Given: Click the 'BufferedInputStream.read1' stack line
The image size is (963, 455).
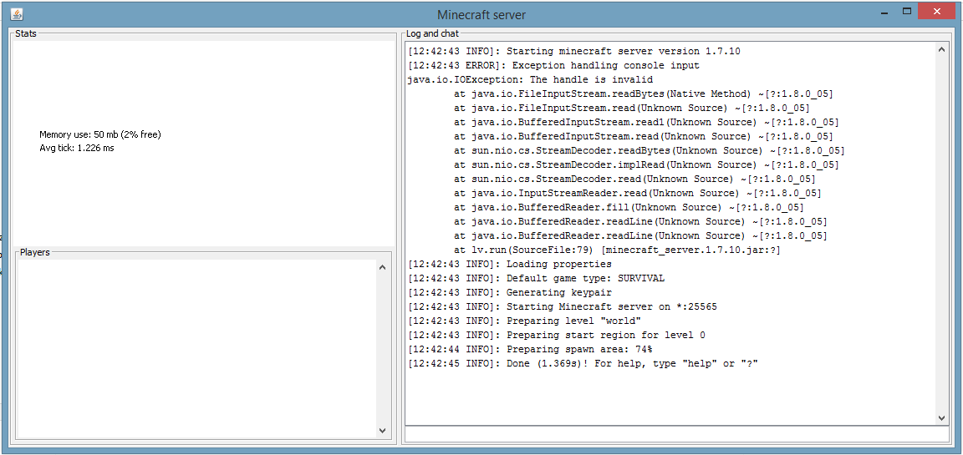Looking at the screenshot, I should click(646, 122).
